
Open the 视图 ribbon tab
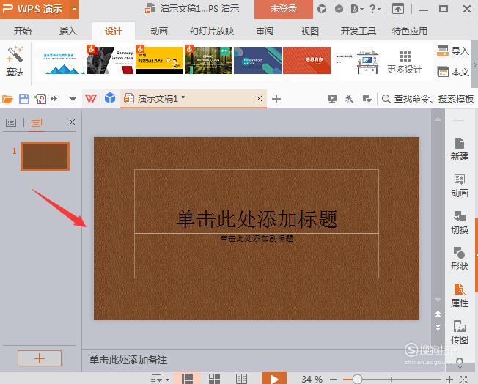click(309, 31)
